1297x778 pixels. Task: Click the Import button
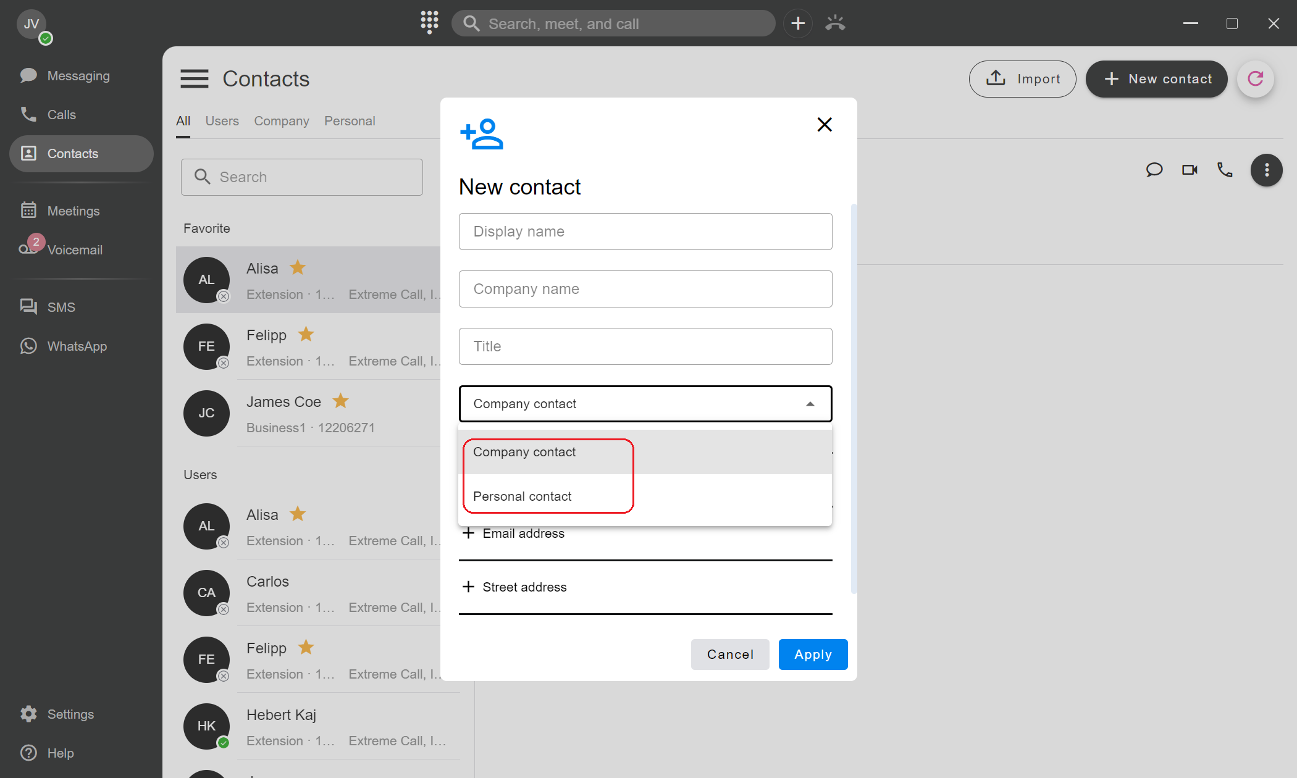[x=1022, y=79]
